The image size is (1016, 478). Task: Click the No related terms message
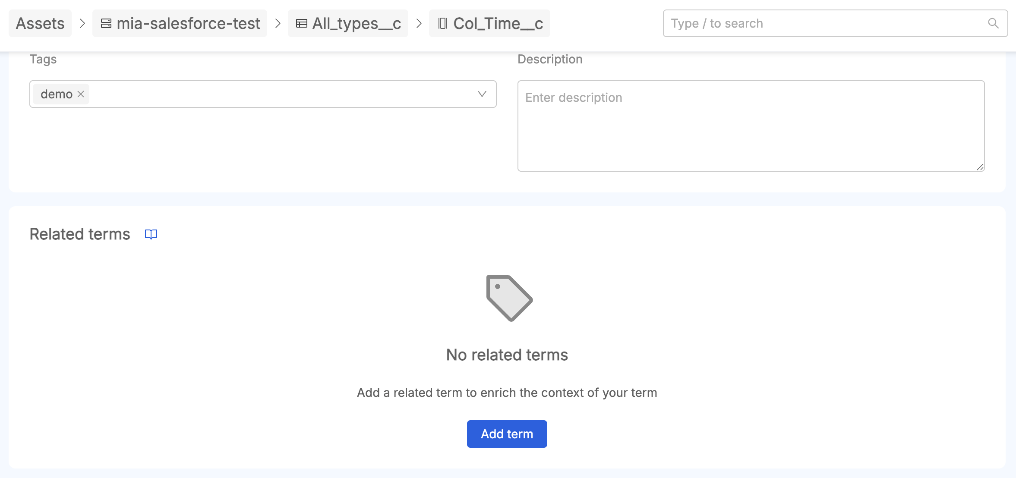tap(507, 355)
